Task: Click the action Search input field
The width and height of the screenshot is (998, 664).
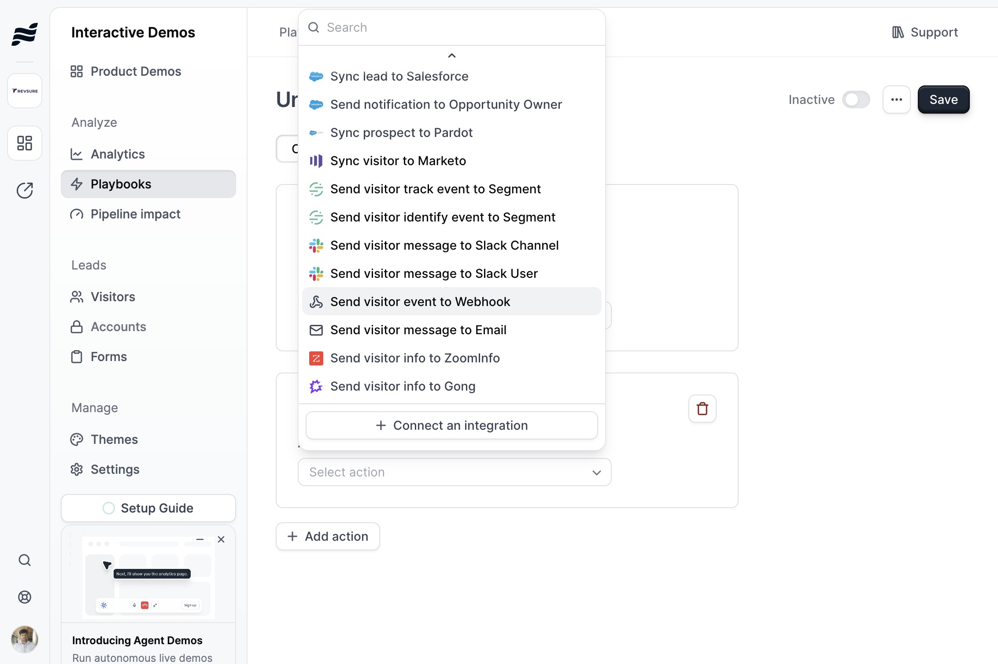Action: tap(458, 28)
